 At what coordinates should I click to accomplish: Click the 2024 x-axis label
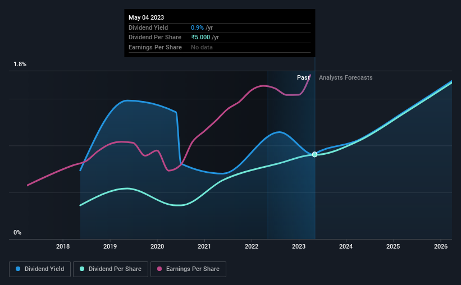346,246
